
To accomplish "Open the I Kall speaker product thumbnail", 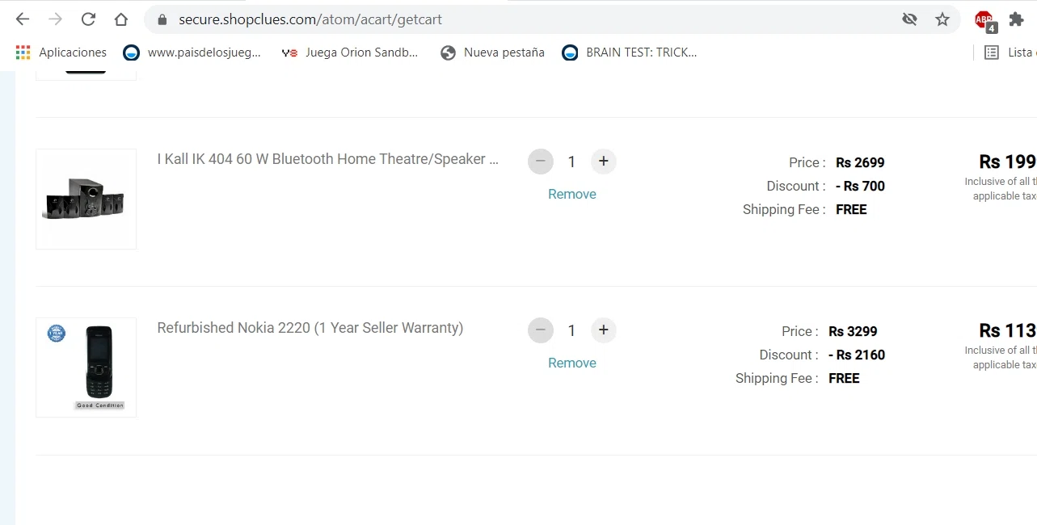I will point(86,199).
